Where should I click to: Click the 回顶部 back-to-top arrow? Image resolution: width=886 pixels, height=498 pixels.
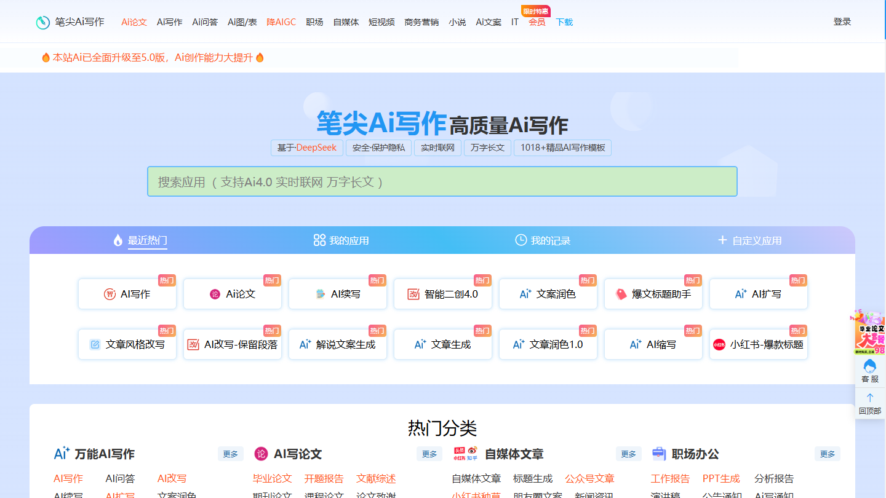click(x=870, y=403)
